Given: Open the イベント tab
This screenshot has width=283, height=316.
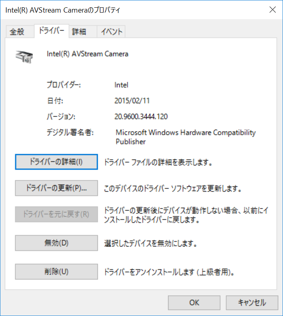Looking at the screenshot, I should pyautogui.click(x=111, y=32).
